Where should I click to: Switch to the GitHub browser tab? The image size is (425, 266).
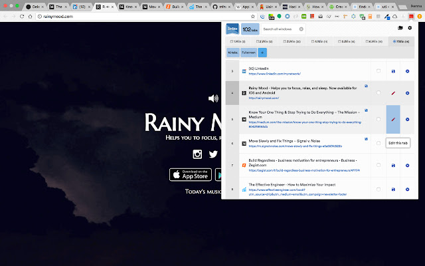pyautogui.click(x=222, y=7)
